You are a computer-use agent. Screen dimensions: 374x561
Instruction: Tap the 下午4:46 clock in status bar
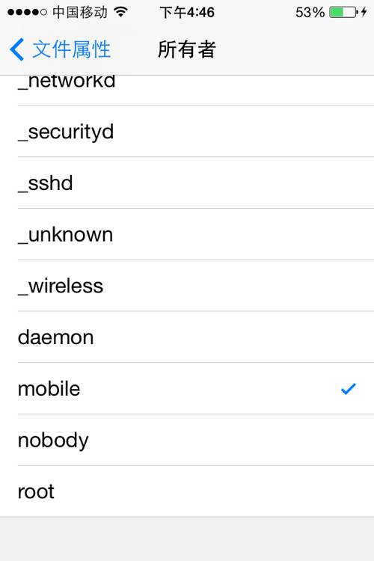pos(187,12)
